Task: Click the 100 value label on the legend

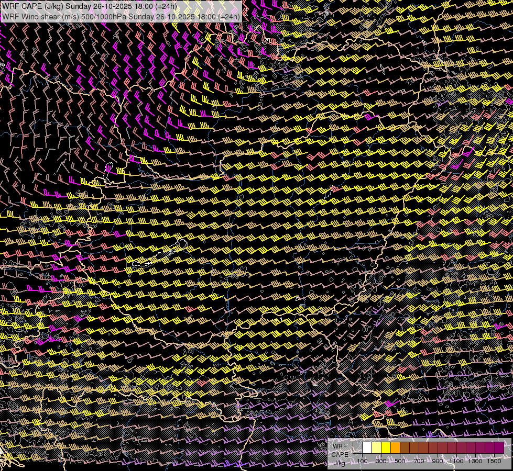Action: coord(362,461)
